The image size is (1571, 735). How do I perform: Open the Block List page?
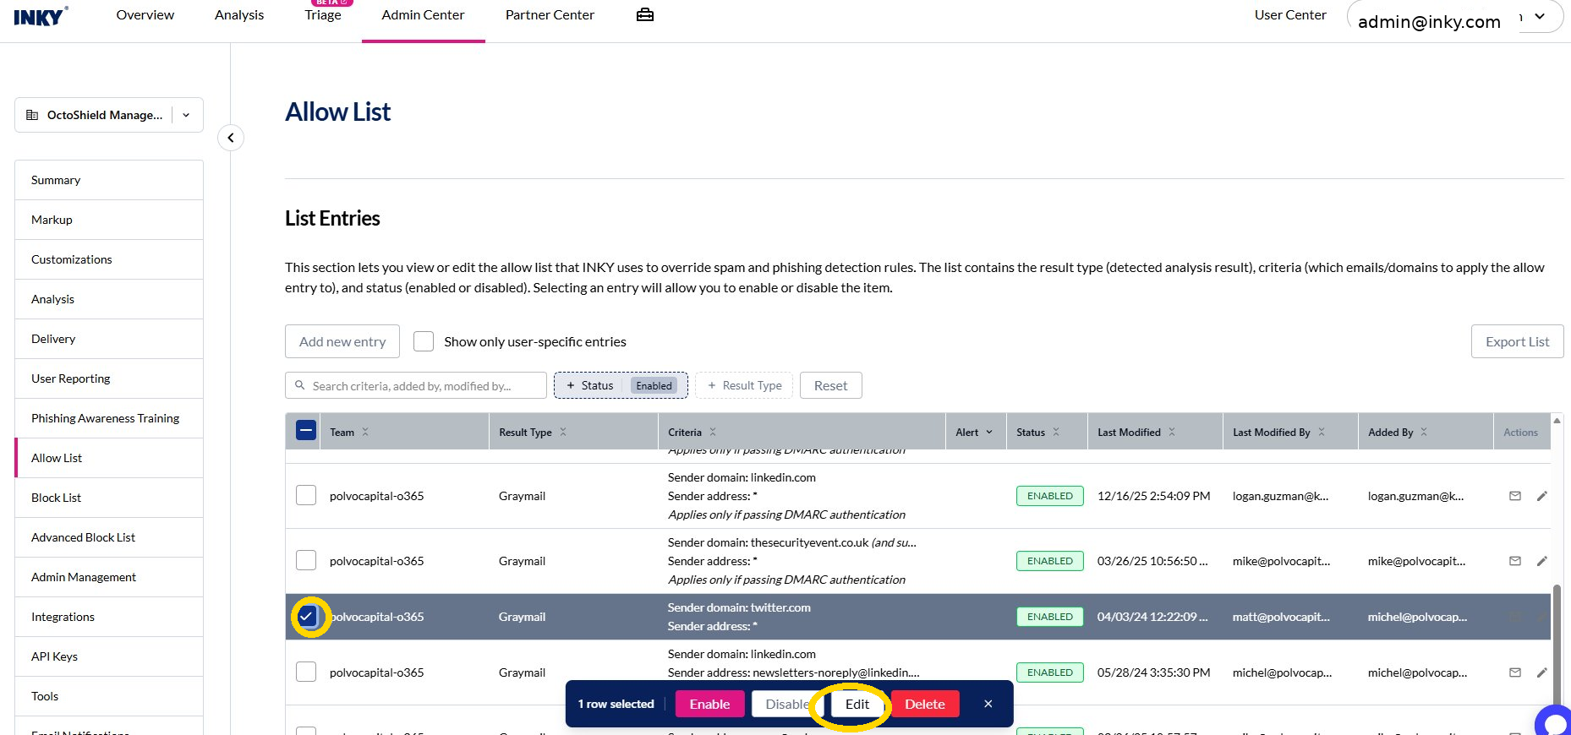(x=109, y=498)
